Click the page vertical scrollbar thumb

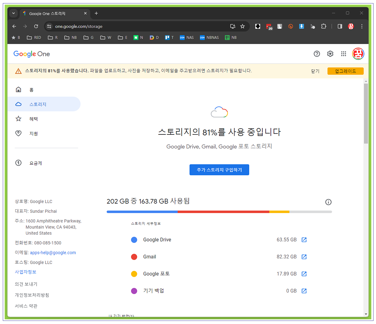(x=366, y=114)
